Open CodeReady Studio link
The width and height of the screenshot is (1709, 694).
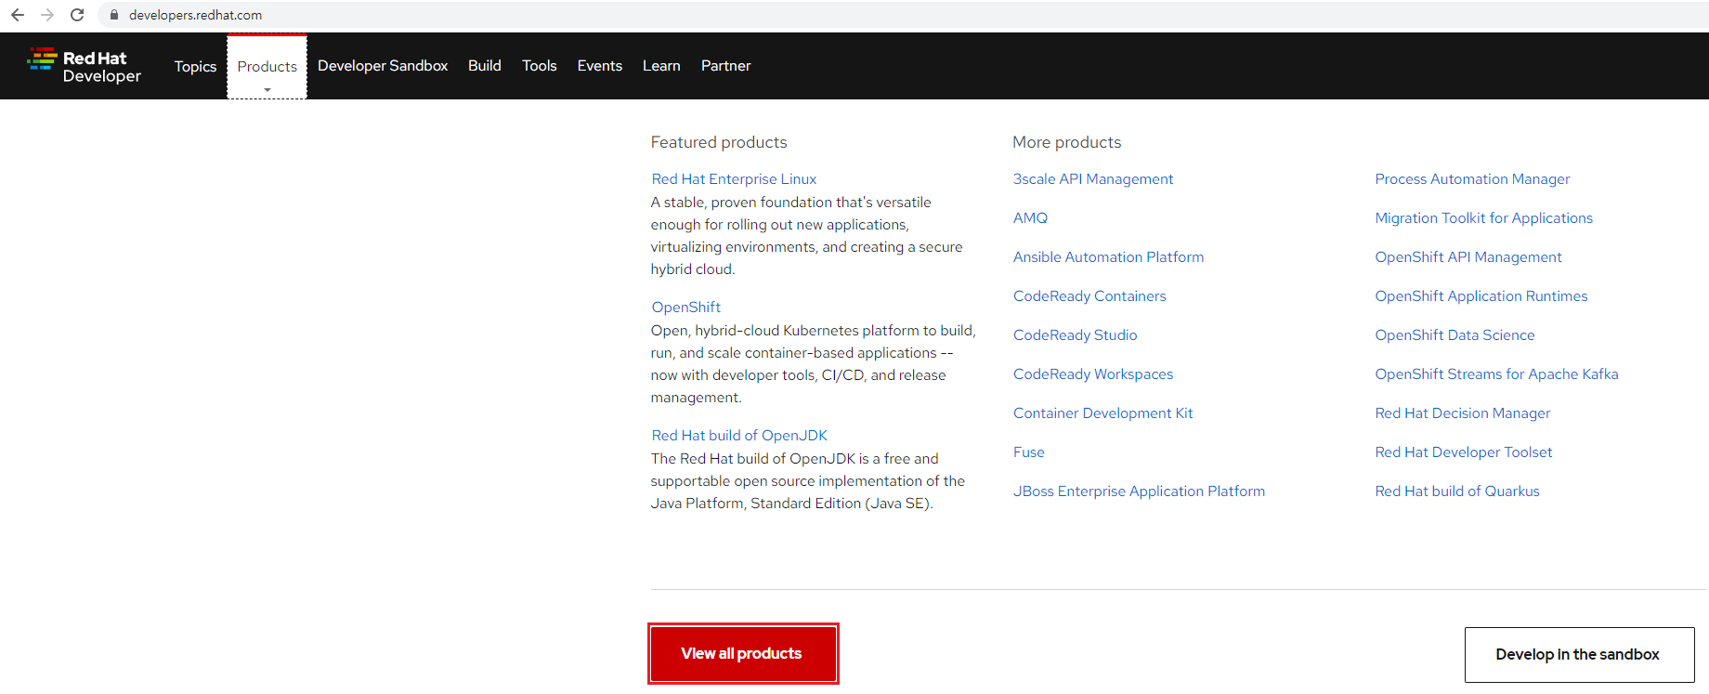click(x=1075, y=335)
